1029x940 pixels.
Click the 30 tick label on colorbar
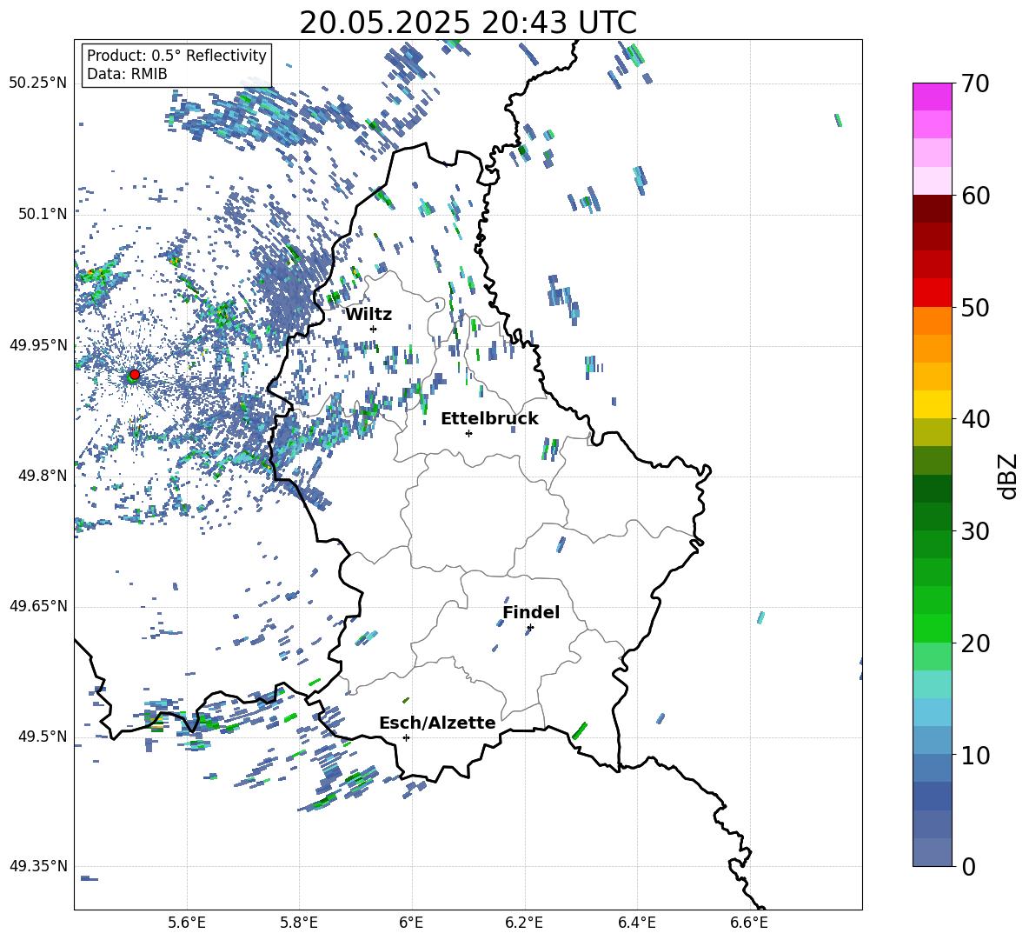975,531
